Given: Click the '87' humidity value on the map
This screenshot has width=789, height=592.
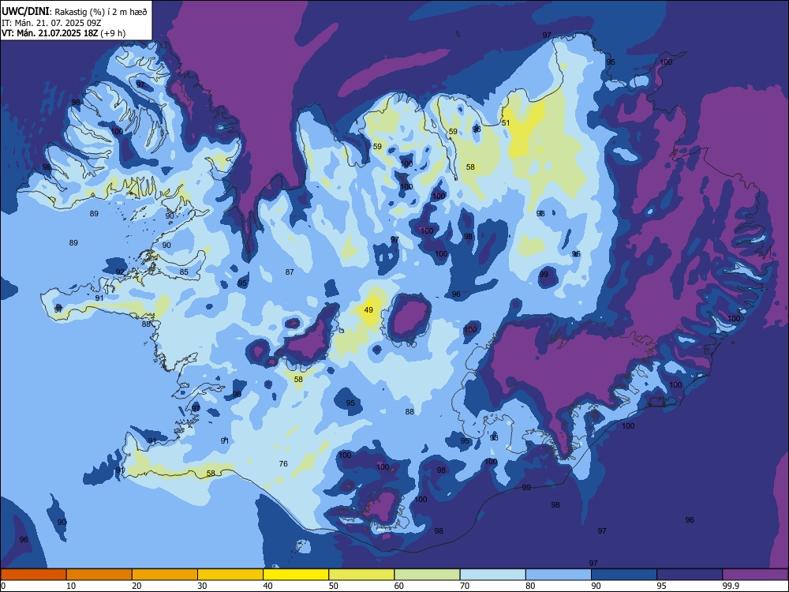Looking at the screenshot, I should click(x=290, y=272).
